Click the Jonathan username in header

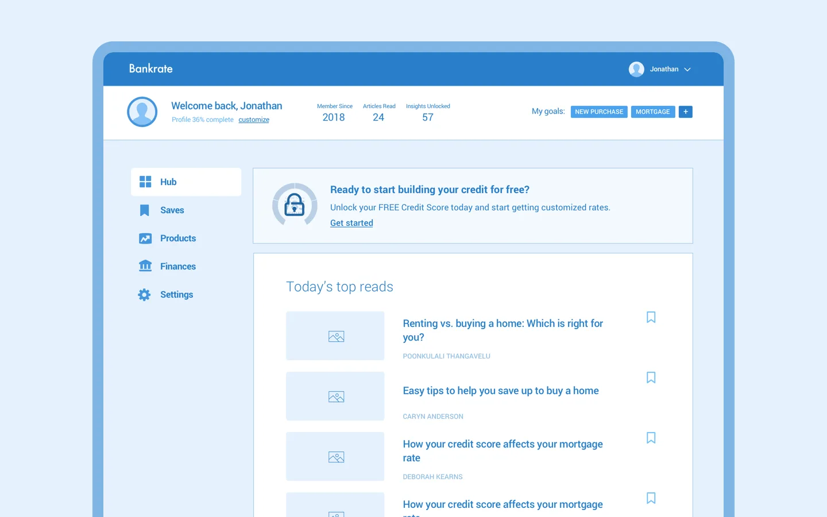664,69
